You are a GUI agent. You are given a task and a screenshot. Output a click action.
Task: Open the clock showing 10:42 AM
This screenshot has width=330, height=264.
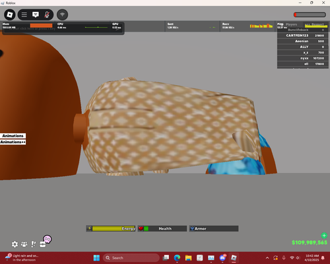312,258
